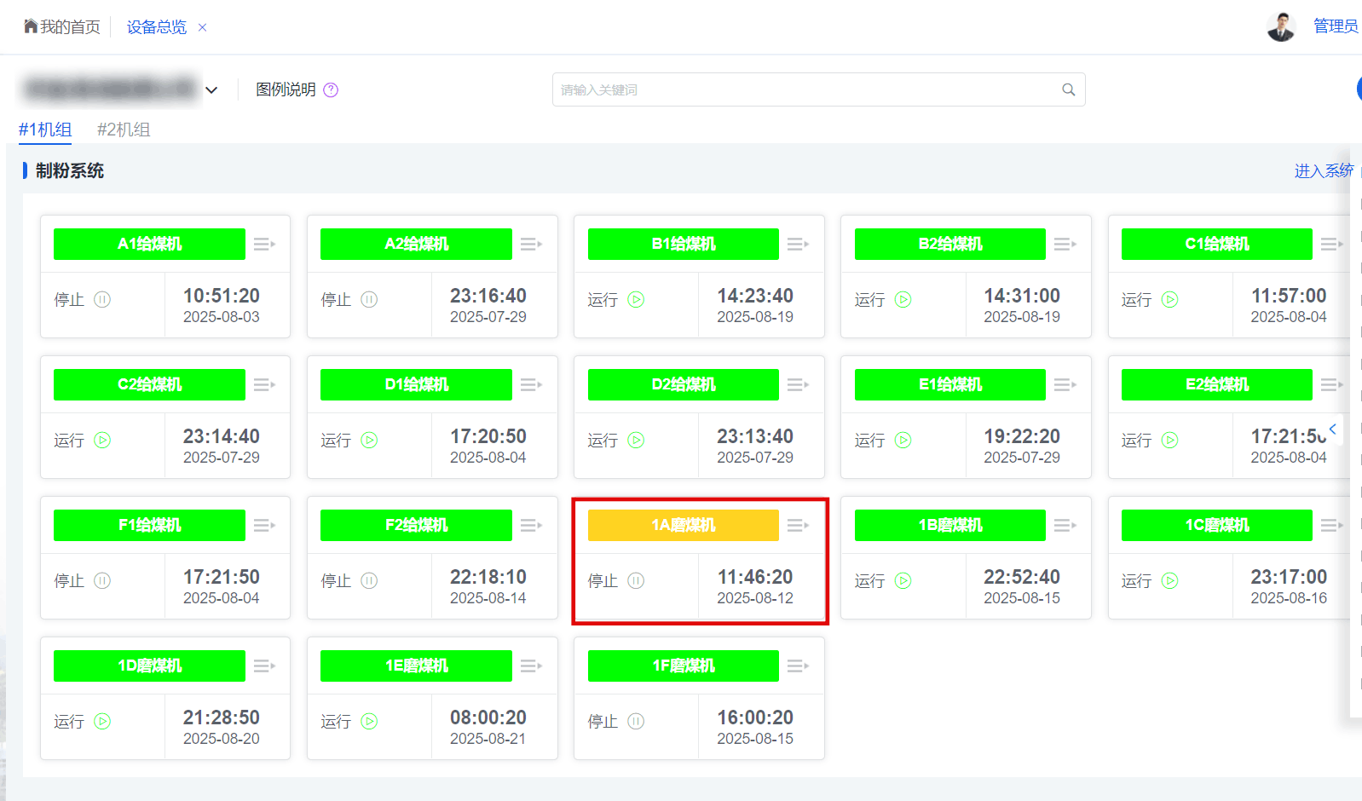
Task: Expand the blurred plant selector dropdown
Action: click(211, 90)
